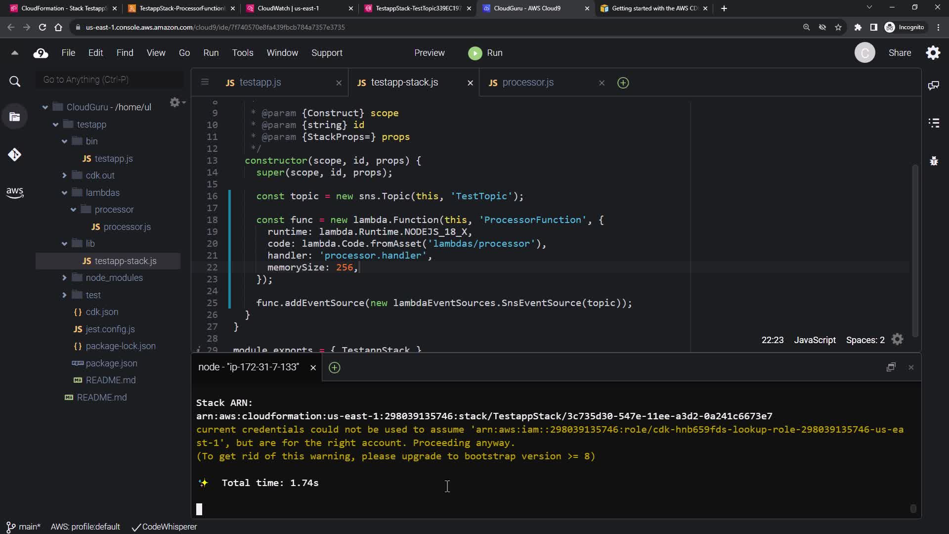Expand the cdk.out folder
The image size is (949, 534).
coord(64,176)
